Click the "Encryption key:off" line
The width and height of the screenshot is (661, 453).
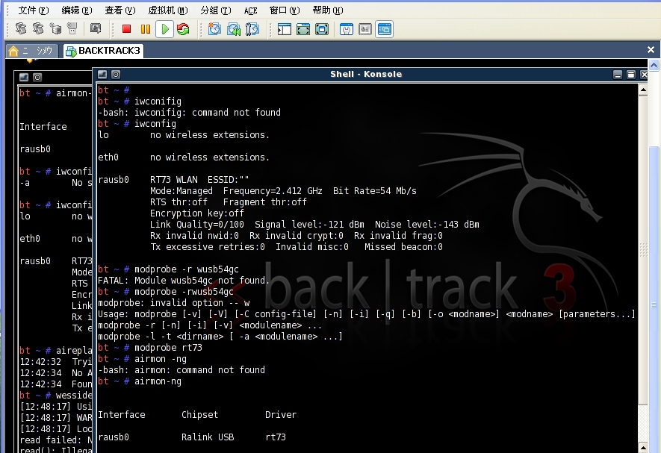point(197,213)
